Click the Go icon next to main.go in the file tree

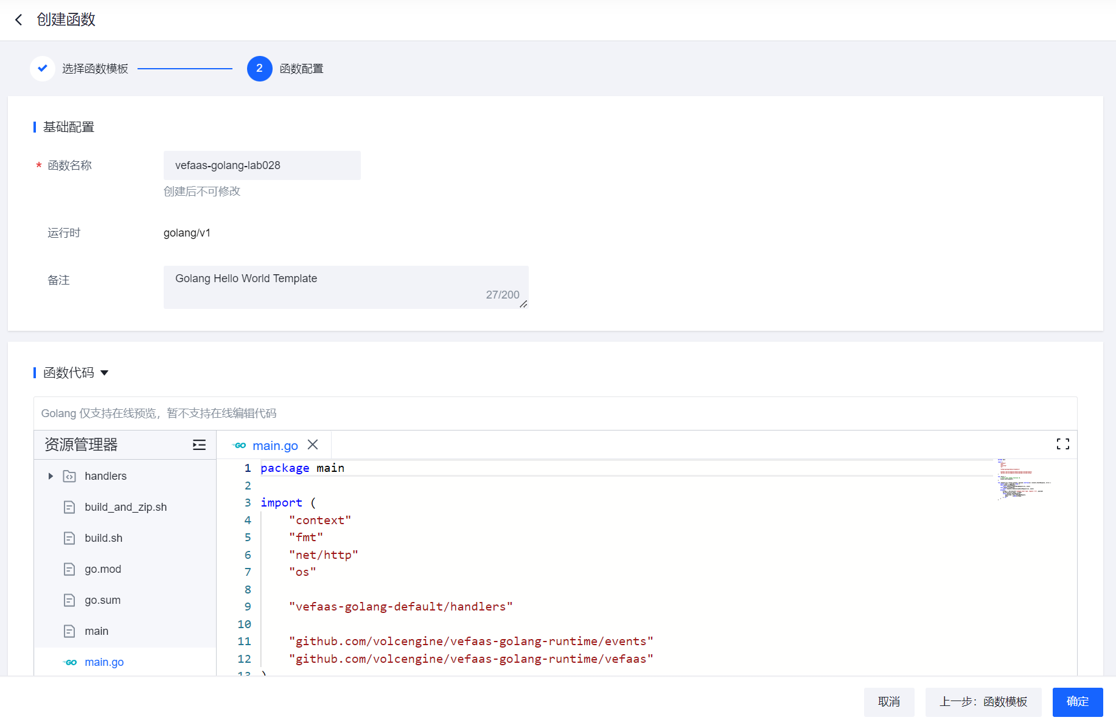pos(71,662)
